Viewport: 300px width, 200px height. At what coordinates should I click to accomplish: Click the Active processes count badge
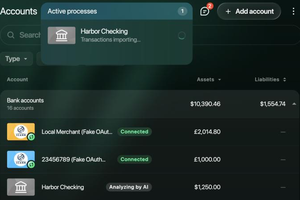[x=182, y=11]
